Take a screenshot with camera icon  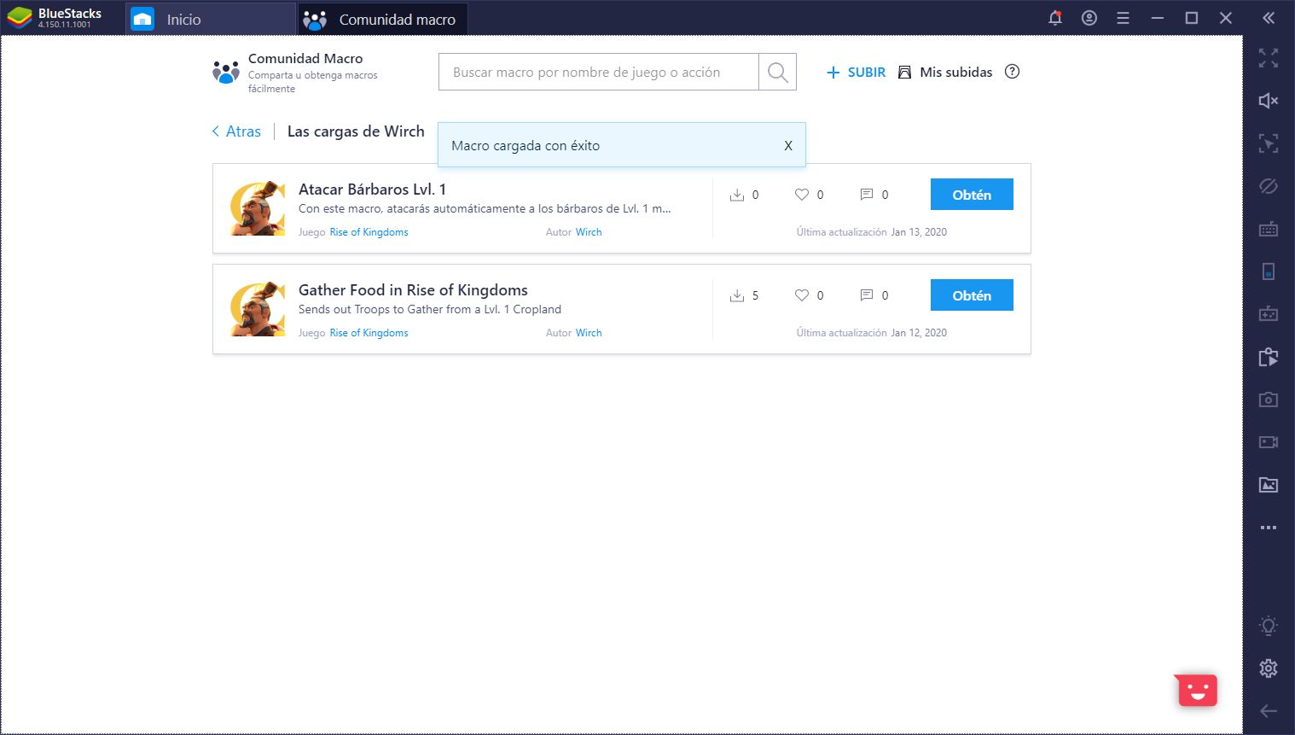click(x=1269, y=400)
